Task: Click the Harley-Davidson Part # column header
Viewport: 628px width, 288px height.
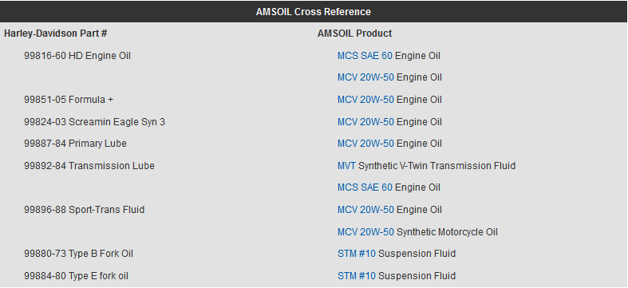Action: [56, 34]
